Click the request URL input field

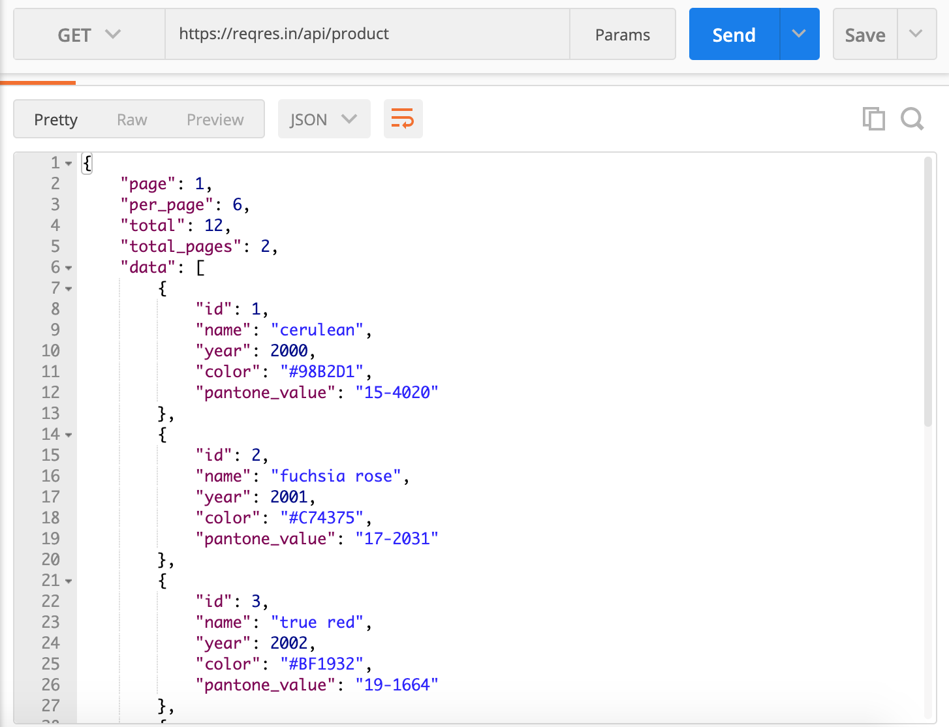tap(367, 34)
